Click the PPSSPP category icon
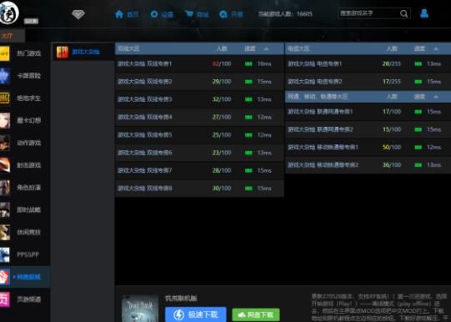 coord(5,254)
